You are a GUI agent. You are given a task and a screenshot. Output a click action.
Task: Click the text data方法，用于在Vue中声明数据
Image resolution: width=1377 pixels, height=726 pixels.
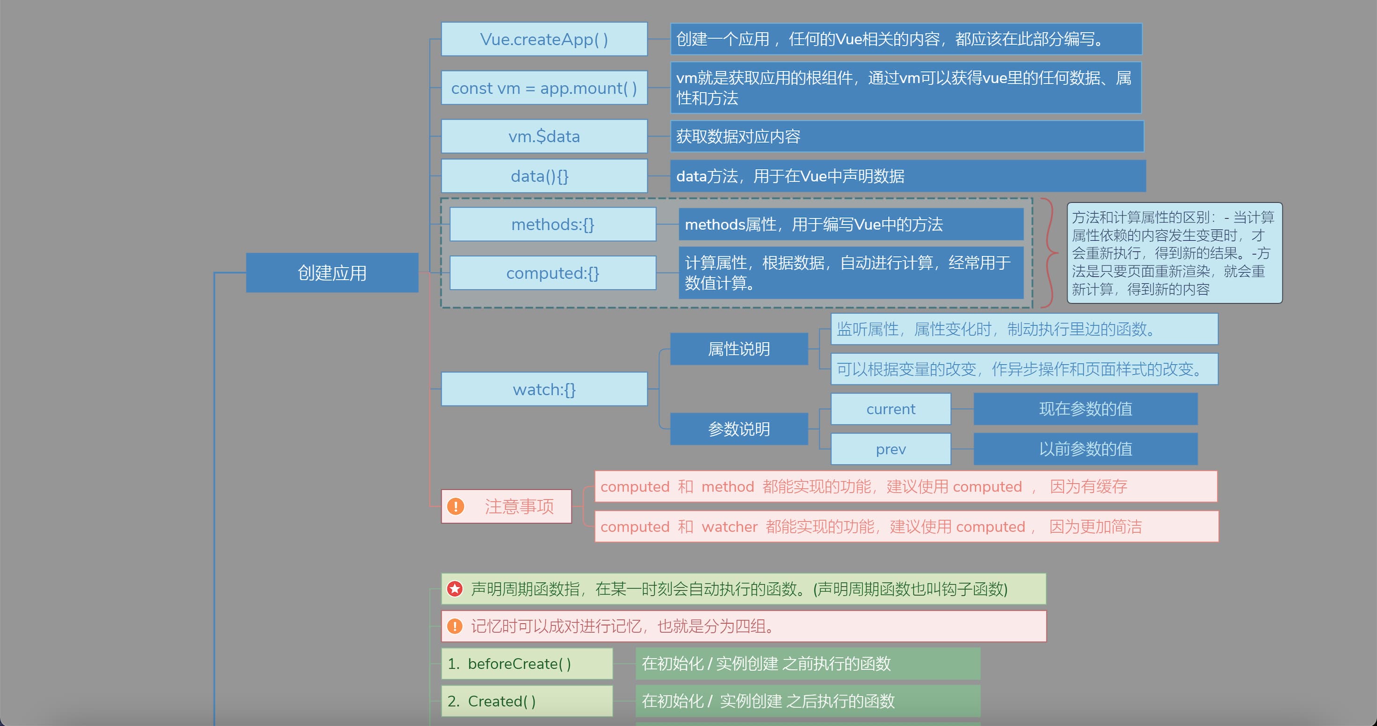tap(908, 176)
